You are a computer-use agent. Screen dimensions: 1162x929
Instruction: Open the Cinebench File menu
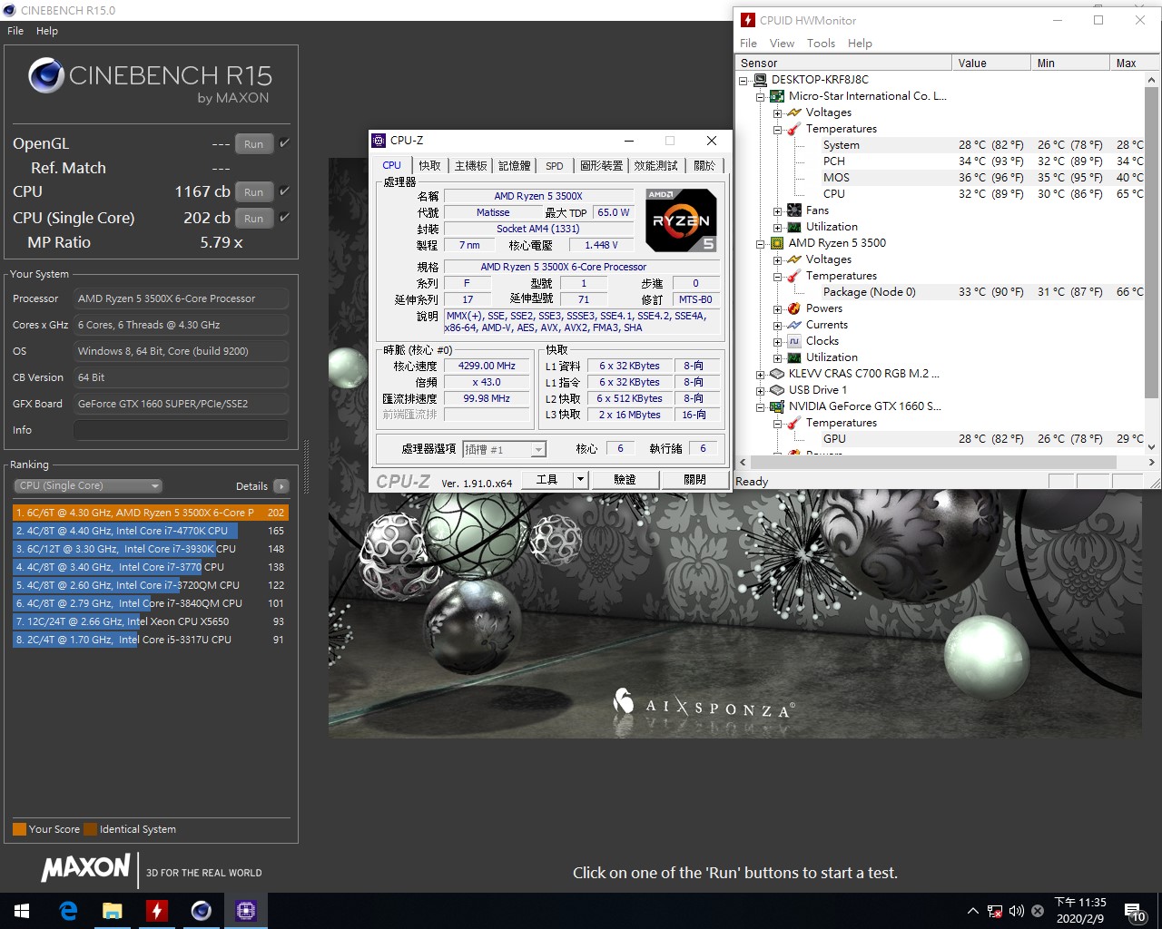15,31
